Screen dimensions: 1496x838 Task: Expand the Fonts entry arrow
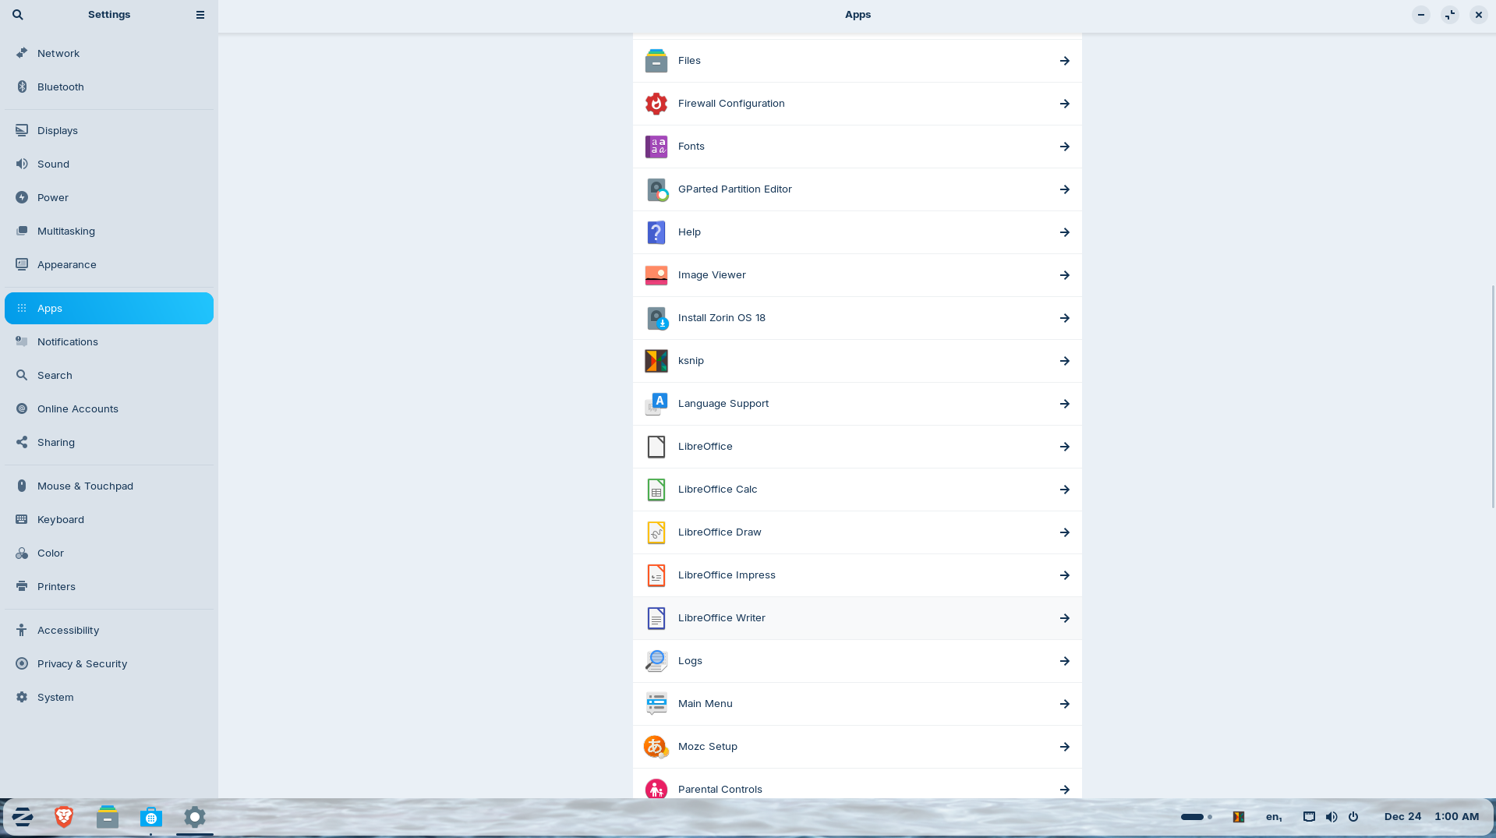coord(1064,147)
